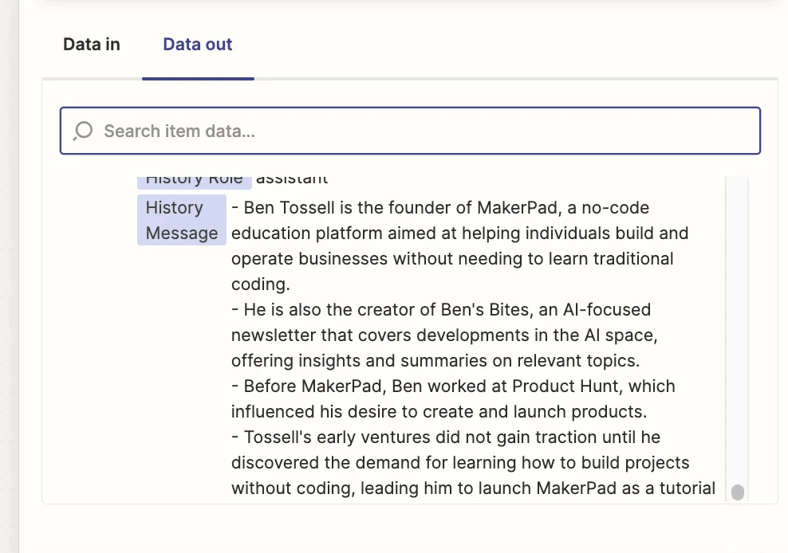
Task: Click the History Message label
Action: pos(181,220)
